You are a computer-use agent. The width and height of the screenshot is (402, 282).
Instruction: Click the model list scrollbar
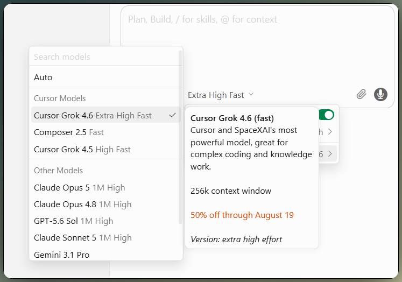coord(180,137)
